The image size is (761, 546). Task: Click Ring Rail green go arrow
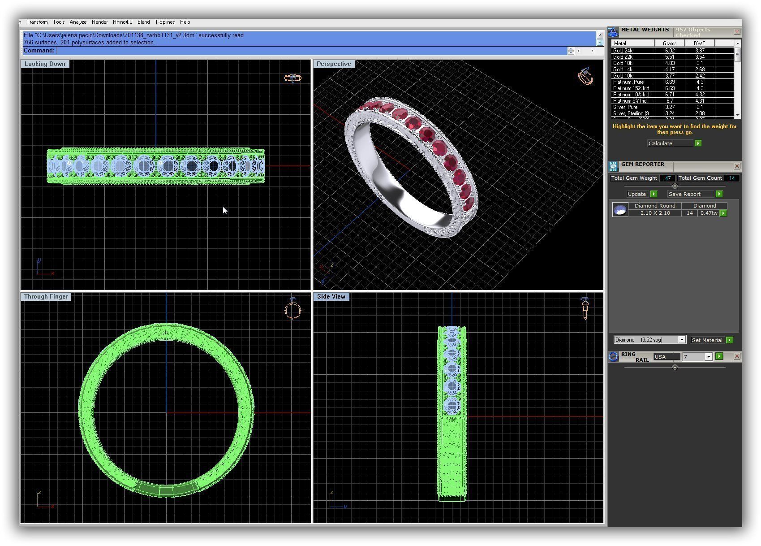coord(719,356)
